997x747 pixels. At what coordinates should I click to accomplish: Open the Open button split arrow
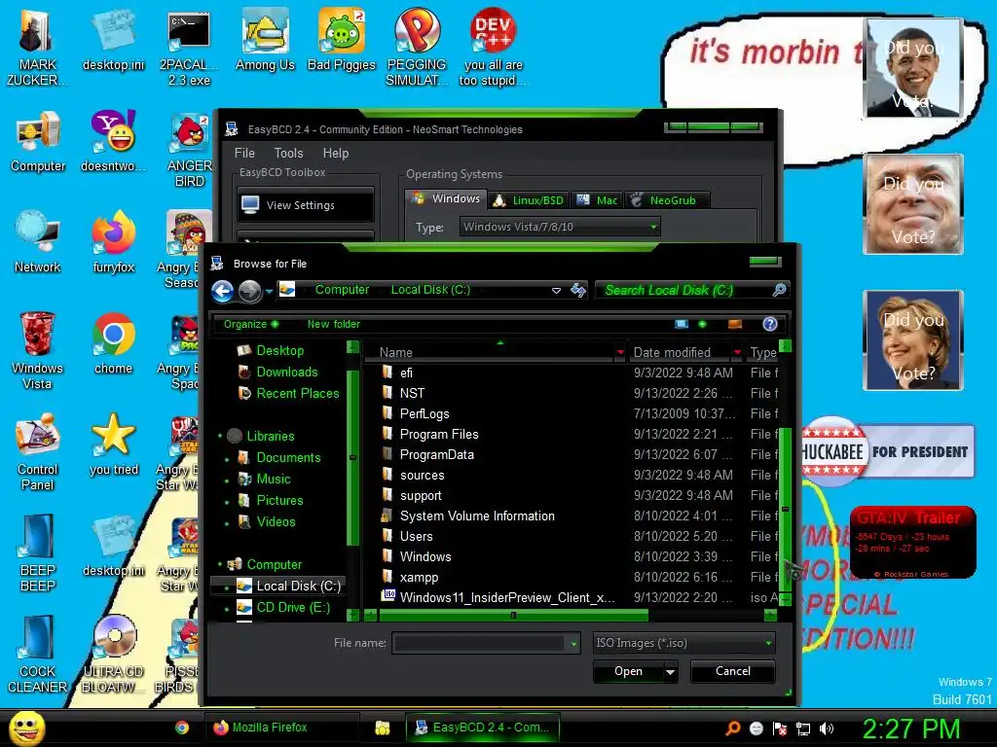point(670,671)
